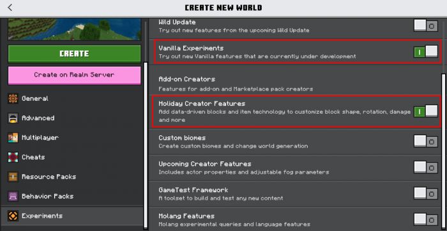Click the orange Experiments icon

(x=13, y=216)
